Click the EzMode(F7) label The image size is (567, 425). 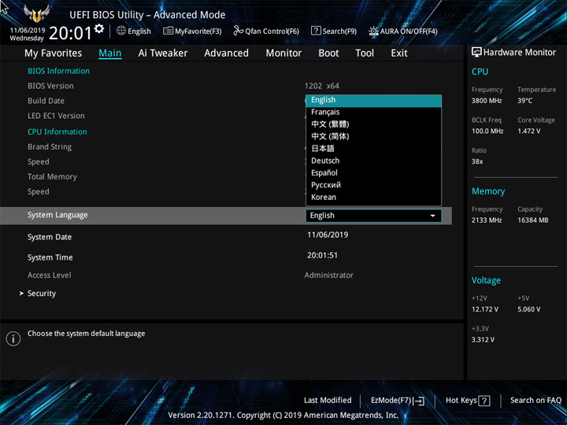tap(391, 401)
